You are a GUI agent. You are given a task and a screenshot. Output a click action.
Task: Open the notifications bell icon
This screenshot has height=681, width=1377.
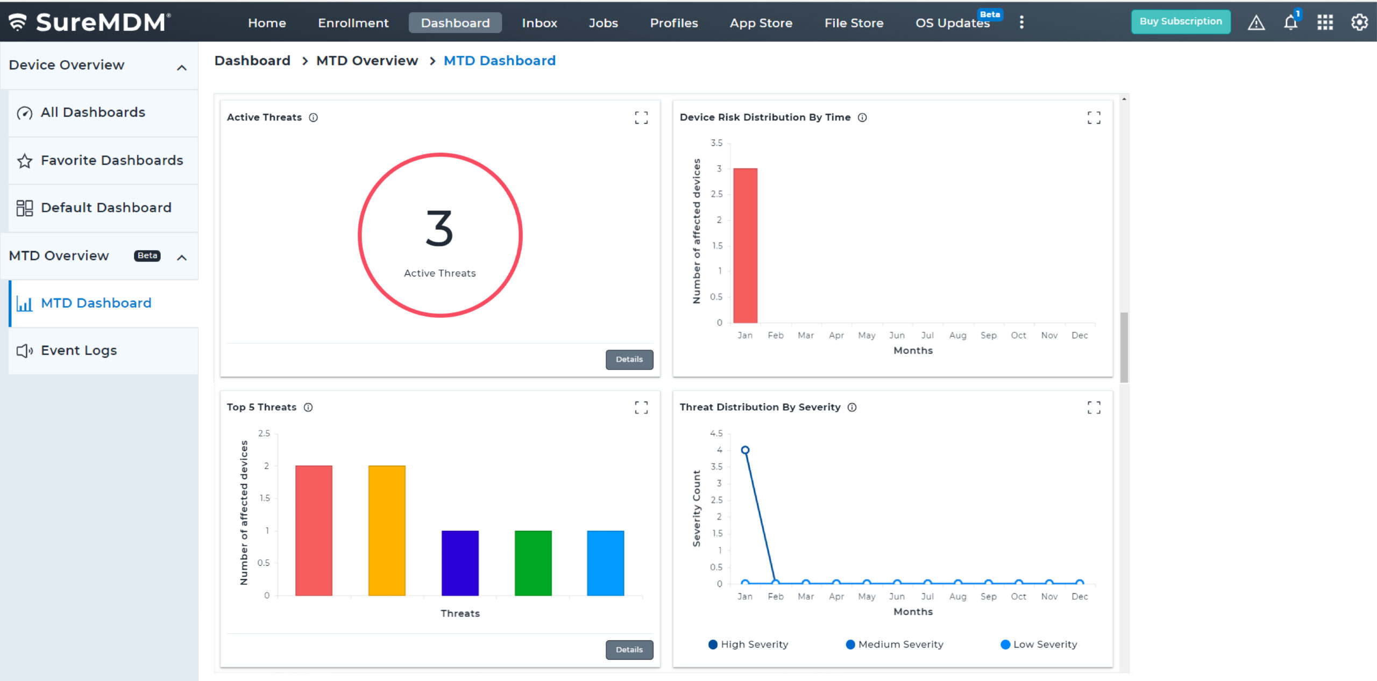coord(1291,23)
